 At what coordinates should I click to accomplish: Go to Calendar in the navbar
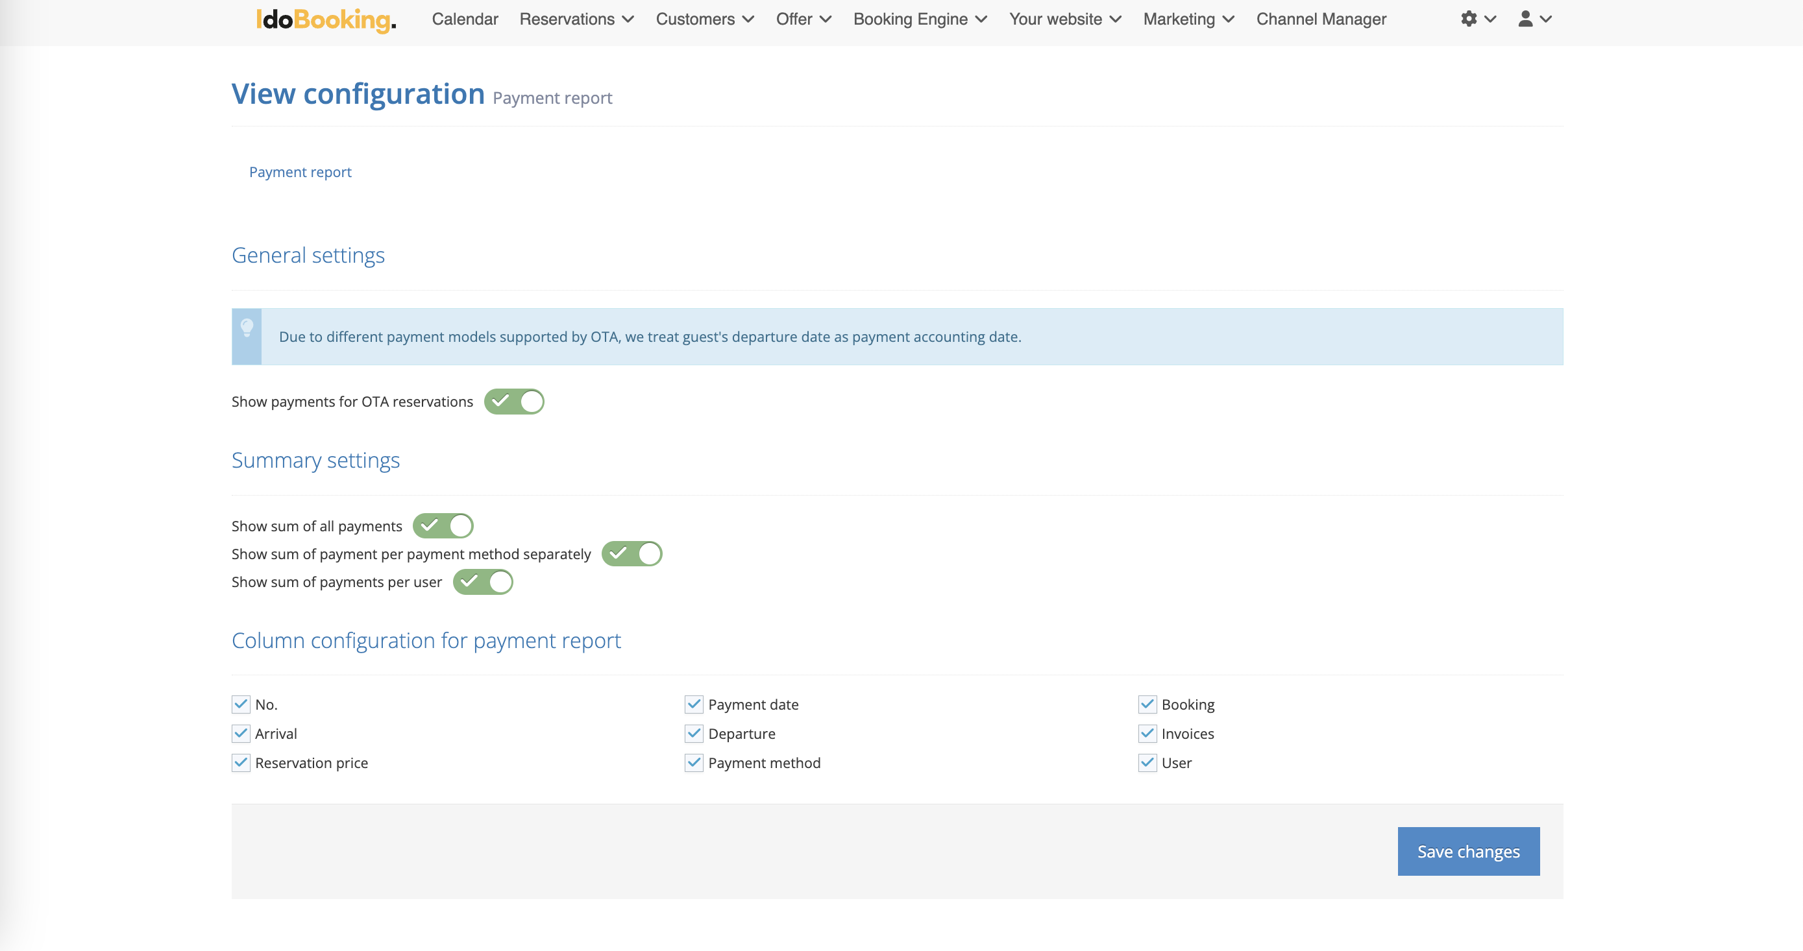(x=465, y=19)
